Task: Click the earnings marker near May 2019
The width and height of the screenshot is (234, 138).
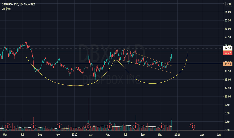Action: (x=8, y=127)
